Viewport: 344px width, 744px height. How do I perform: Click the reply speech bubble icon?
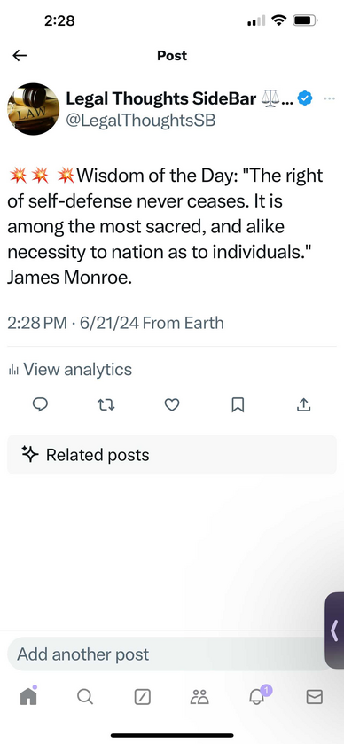tap(40, 404)
